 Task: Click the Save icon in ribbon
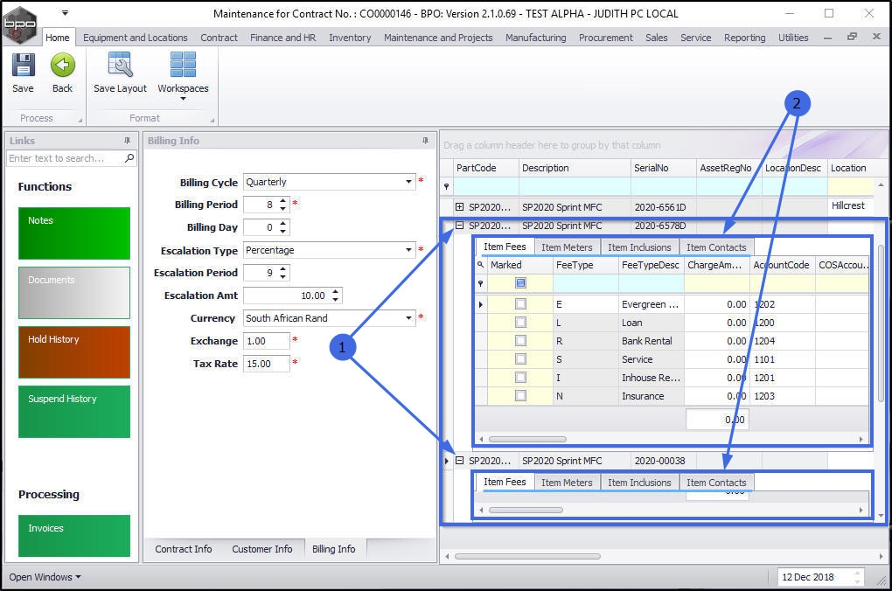click(23, 66)
